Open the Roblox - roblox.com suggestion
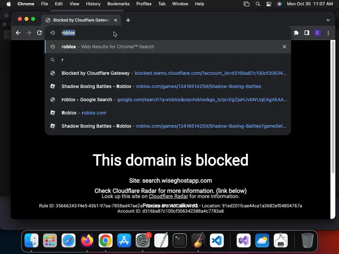The image size is (339, 254). (168, 113)
